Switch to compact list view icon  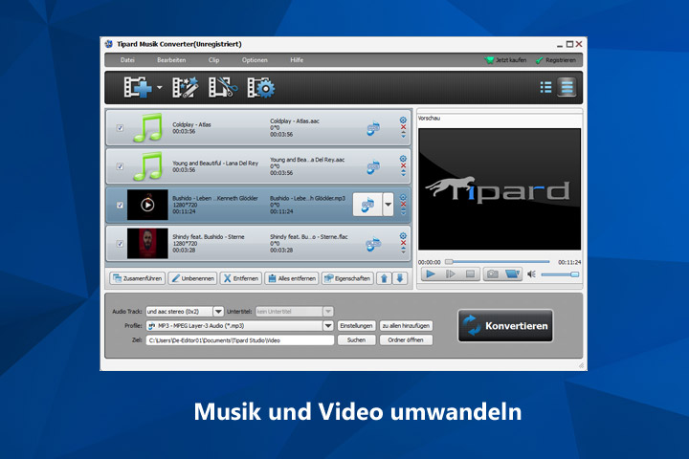click(545, 87)
